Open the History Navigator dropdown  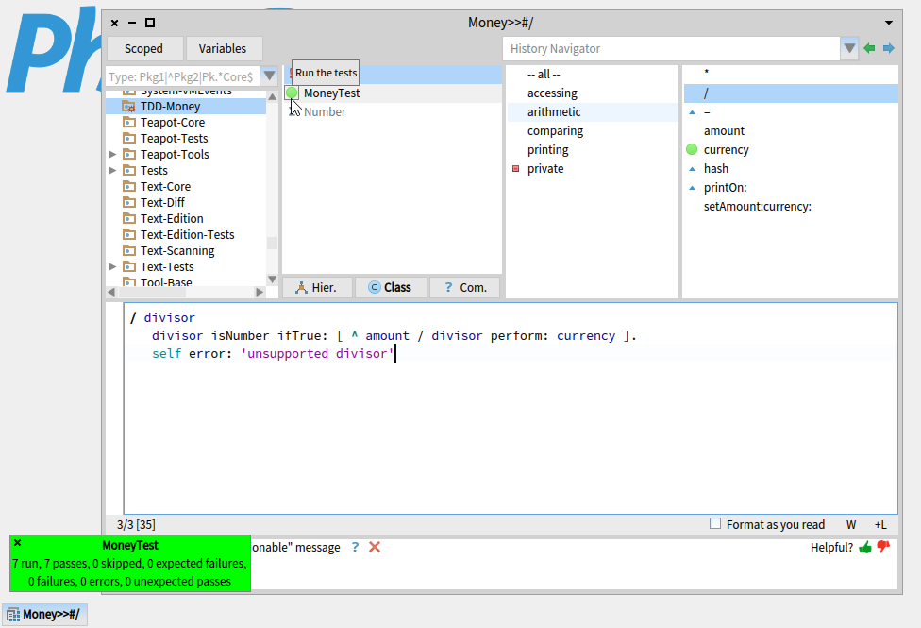[x=850, y=49]
